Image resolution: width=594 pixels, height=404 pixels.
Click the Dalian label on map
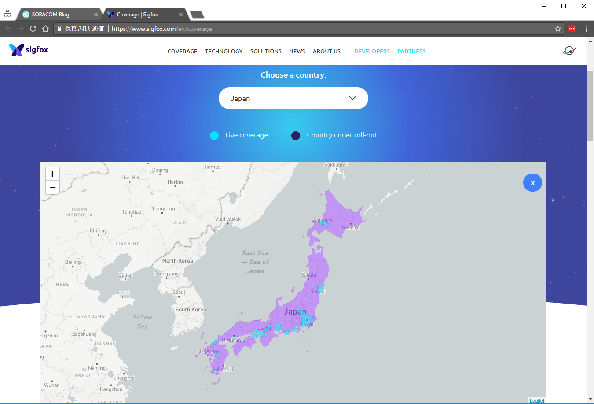pos(125,275)
